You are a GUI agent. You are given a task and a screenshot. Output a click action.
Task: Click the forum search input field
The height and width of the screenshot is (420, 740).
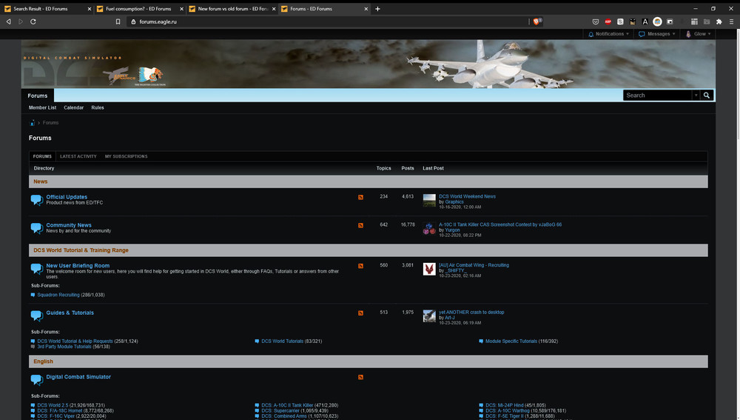(657, 95)
